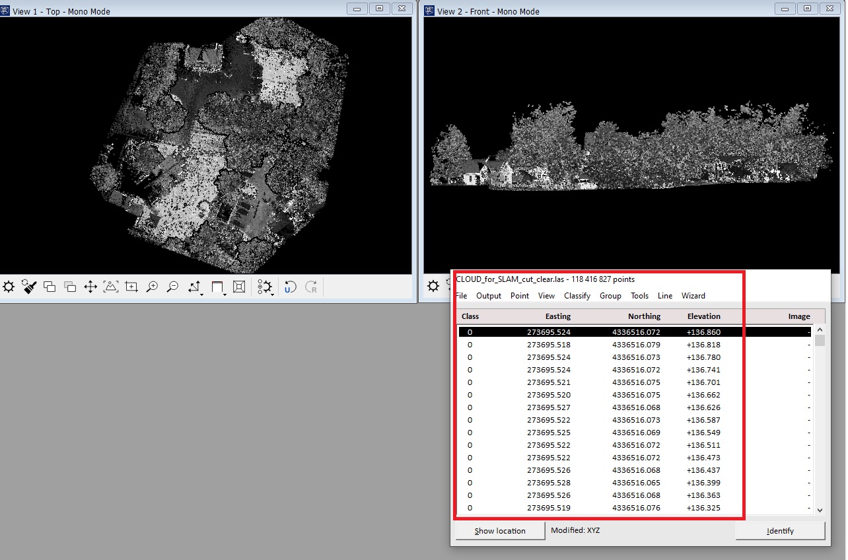Activate the Pan view tool in View 1
848x560 pixels.
pos(90,287)
